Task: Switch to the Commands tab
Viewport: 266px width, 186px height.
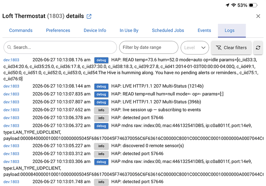Action: point(21,30)
